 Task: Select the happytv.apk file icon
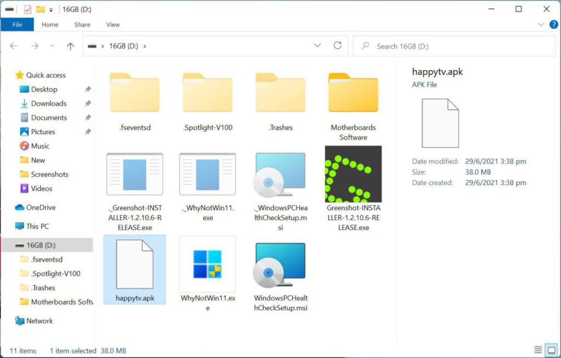pyautogui.click(x=135, y=264)
